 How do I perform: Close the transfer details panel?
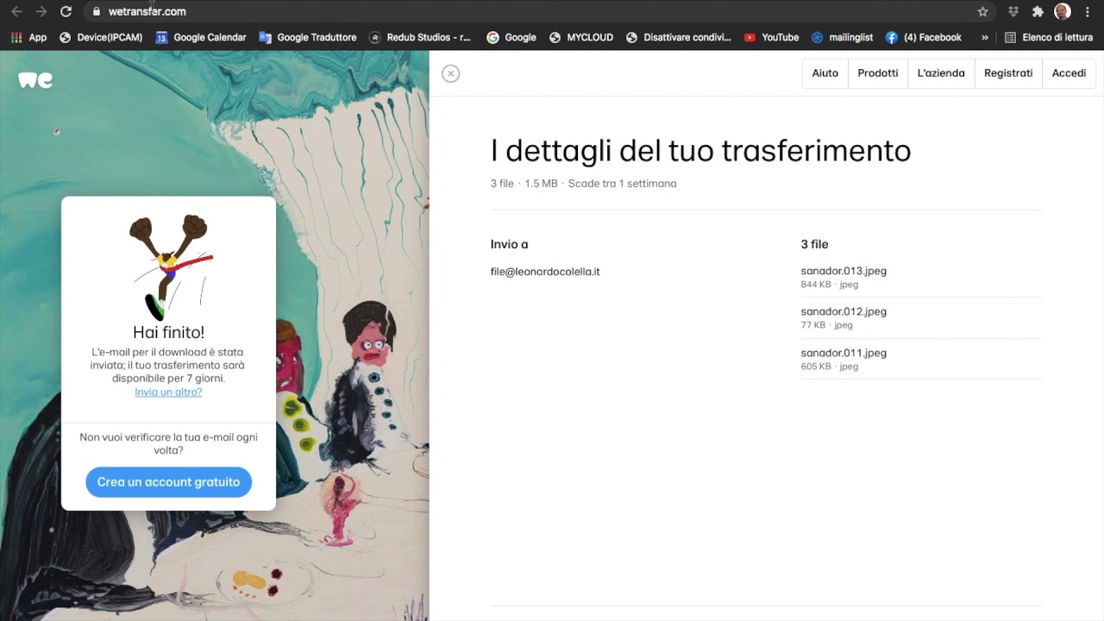tap(450, 73)
